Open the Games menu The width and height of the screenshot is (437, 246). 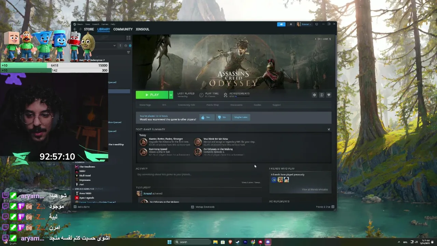[105, 24]
